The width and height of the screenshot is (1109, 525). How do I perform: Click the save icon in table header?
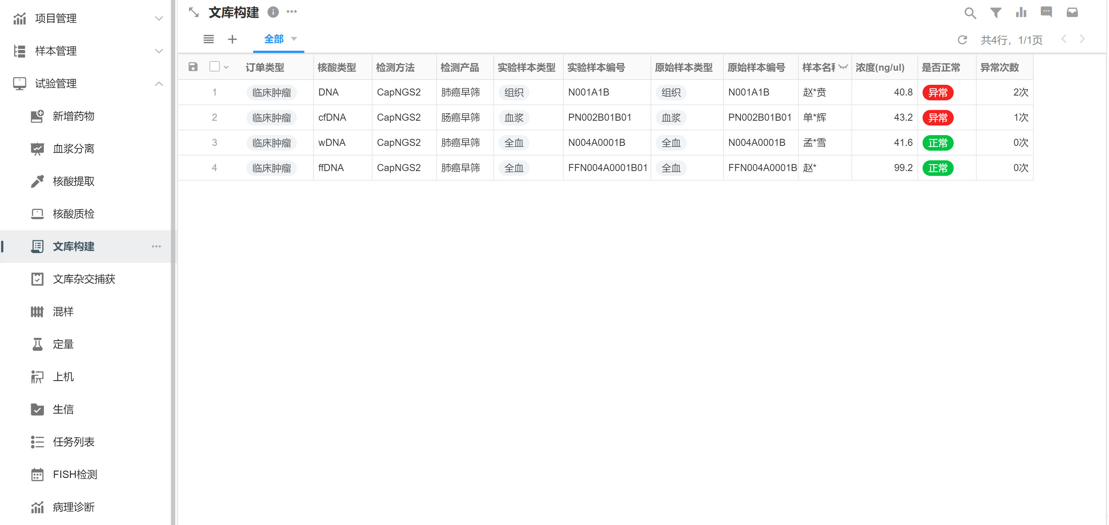(x=193, y=67)
